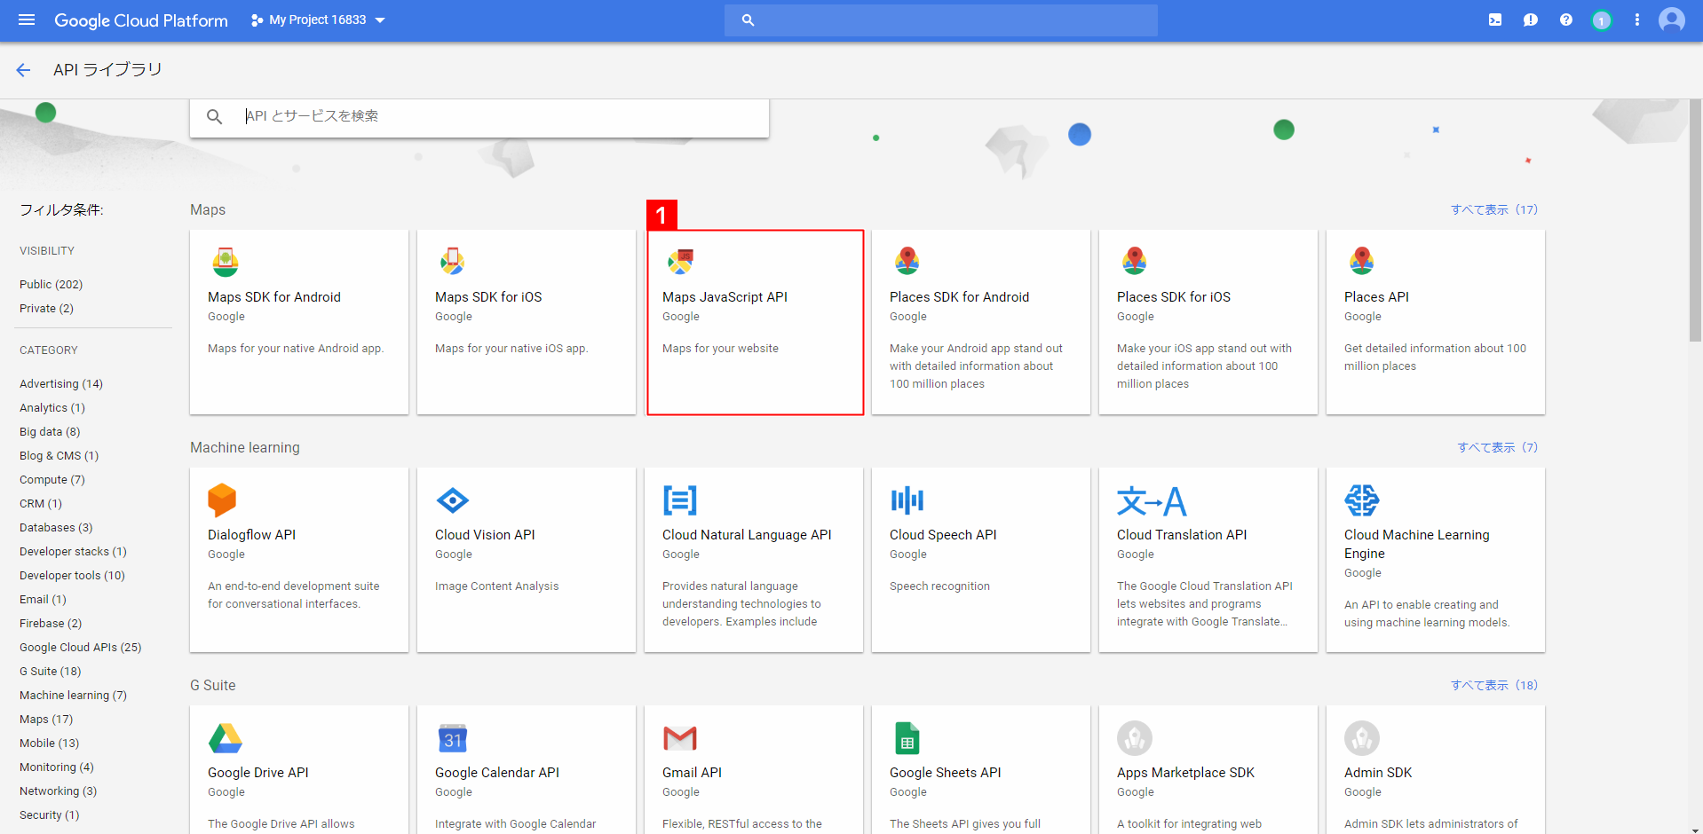Filter by Big data (8) category
The image size is (1703, 834).
tap(50, 432)
